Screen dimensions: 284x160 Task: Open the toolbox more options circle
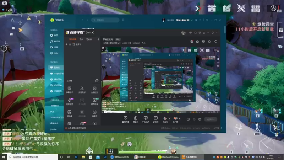click(97, 81)
